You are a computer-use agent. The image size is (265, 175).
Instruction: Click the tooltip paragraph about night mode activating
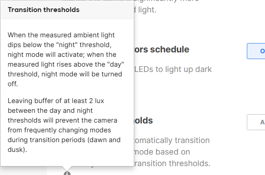[x=66, y=59]
